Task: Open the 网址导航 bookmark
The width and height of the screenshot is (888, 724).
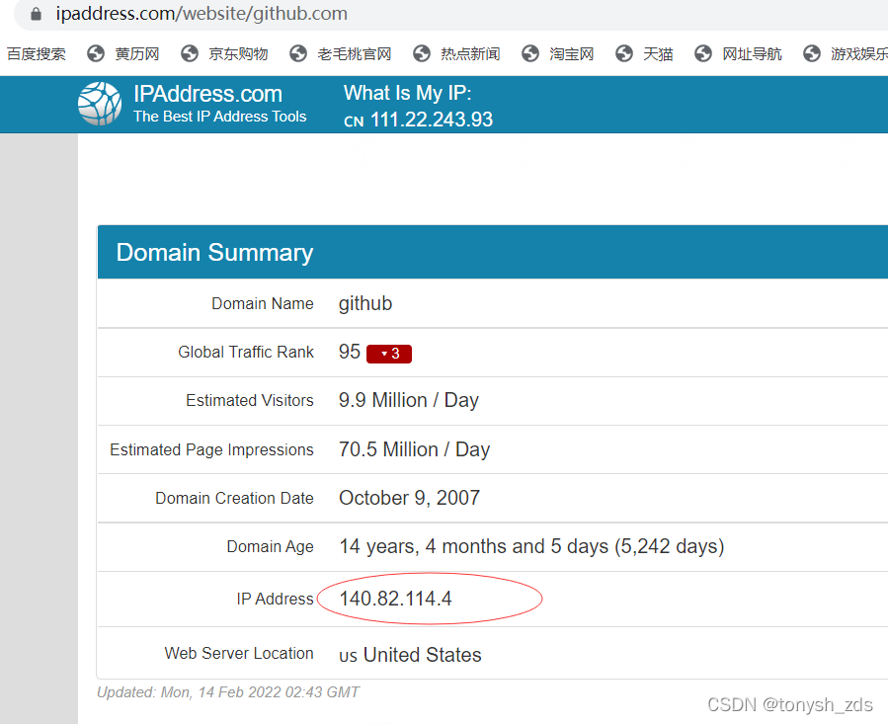Action: [x=752, y=53]
